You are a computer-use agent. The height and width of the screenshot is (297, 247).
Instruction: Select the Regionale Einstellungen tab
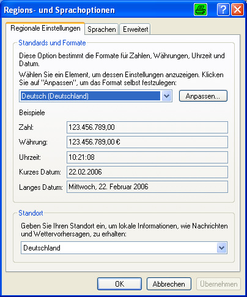[45, 28]
